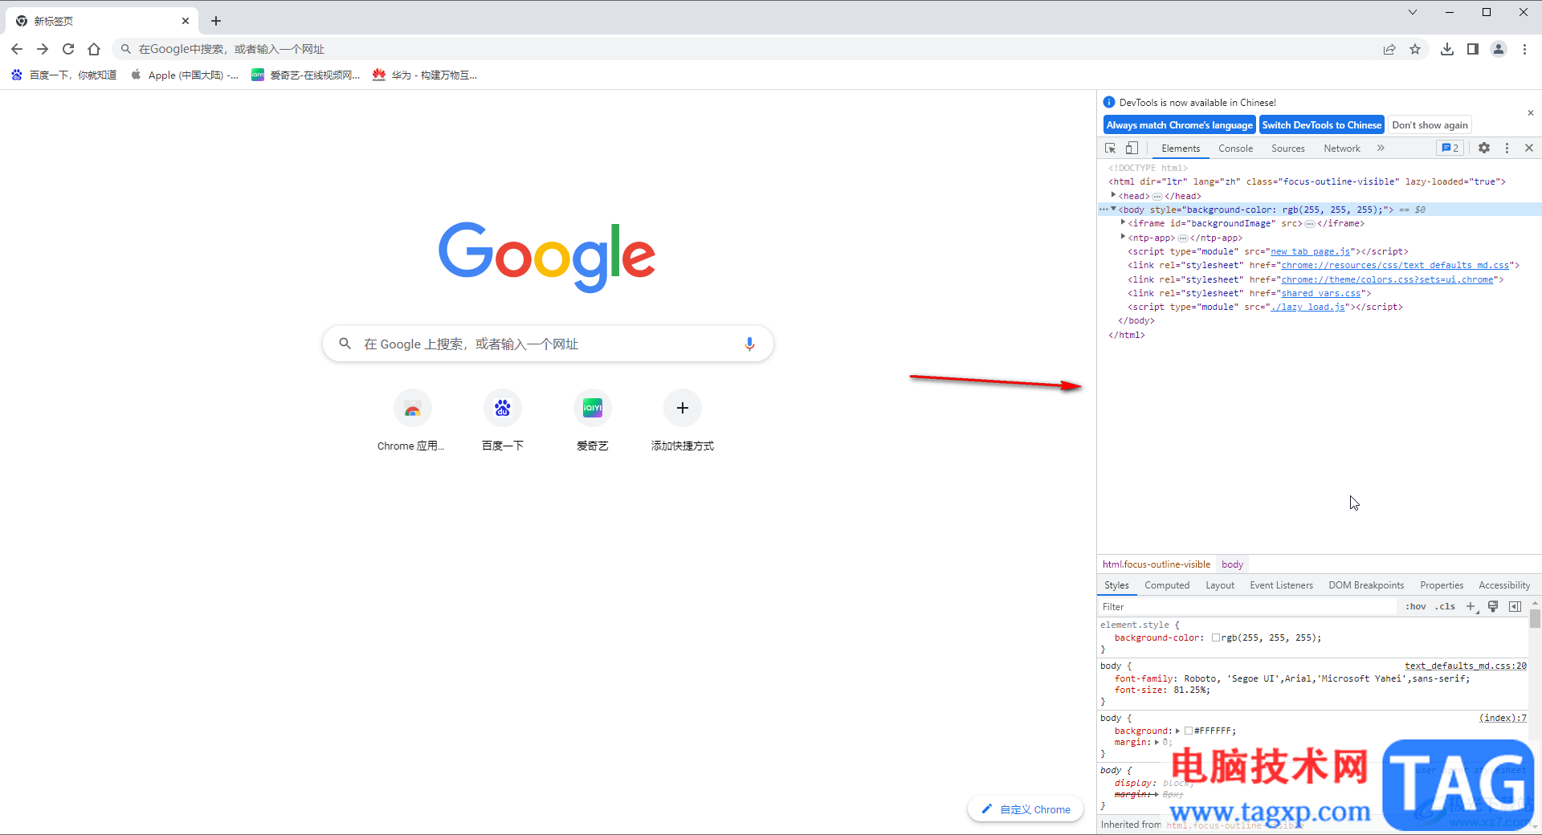Click Don't show again button
1542x835 pixels.
1430,125
